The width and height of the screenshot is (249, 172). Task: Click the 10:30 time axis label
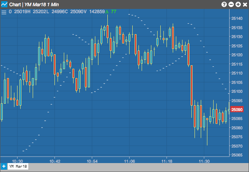point(18,161)
